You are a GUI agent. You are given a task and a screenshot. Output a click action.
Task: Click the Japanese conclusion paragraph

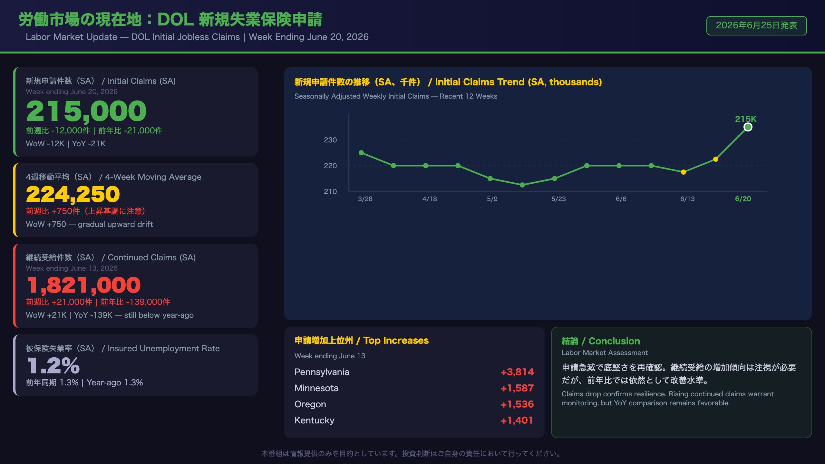coord(679,374)
